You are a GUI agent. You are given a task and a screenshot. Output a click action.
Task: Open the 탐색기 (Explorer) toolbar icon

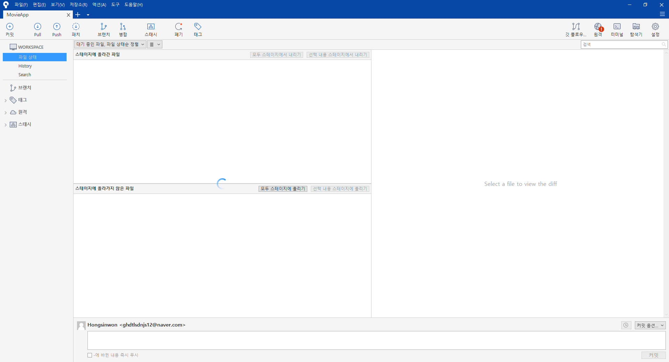pos(636,30)
